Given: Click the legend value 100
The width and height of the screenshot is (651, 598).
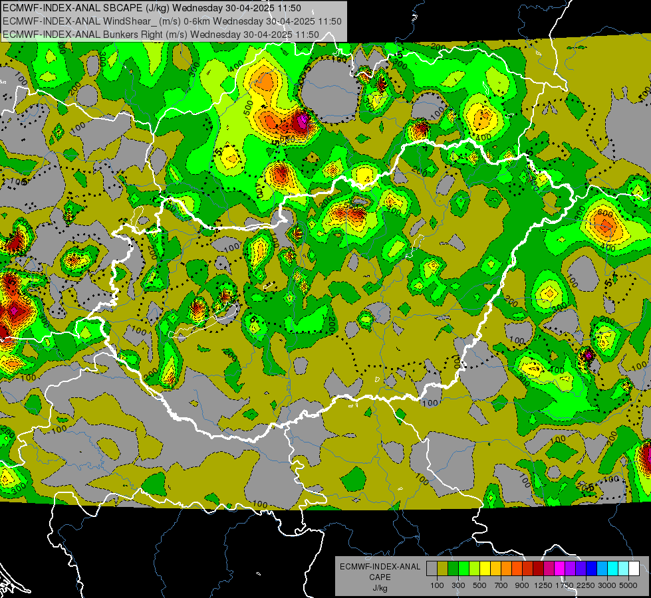Looking at the screenshot, I should [437, 585].
